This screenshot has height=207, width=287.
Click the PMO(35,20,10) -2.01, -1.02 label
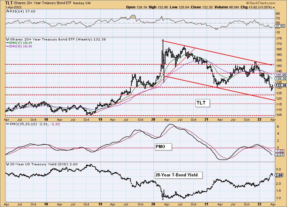coord(35,124)
